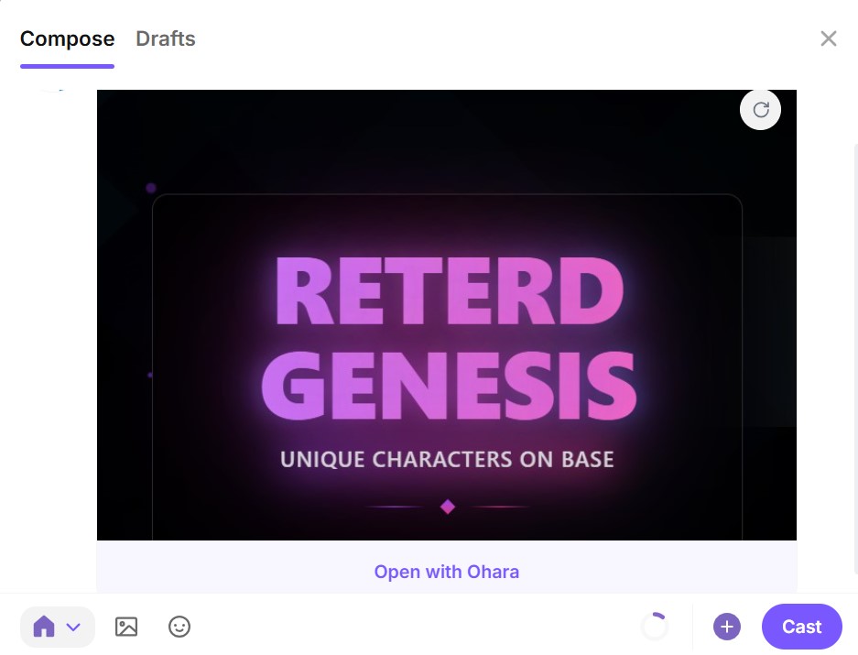This screenshot has width=858, height=655.
Task: Open the image attachment picker
Action: (126, 627)
